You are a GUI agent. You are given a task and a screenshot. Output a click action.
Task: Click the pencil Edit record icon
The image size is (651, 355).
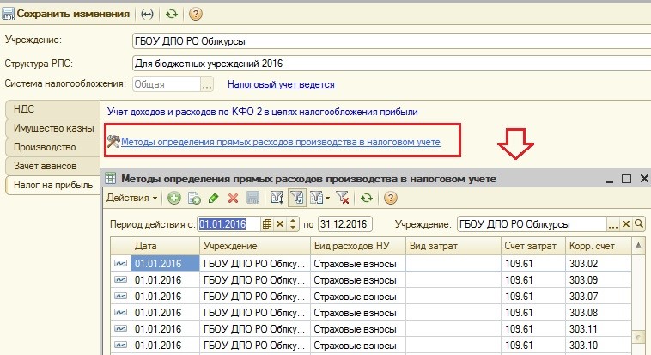tap(213, 198)
